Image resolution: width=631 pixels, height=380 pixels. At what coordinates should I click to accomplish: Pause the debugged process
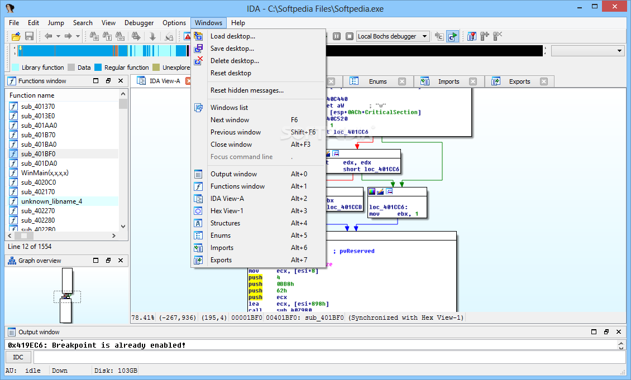tap(337, 37)
